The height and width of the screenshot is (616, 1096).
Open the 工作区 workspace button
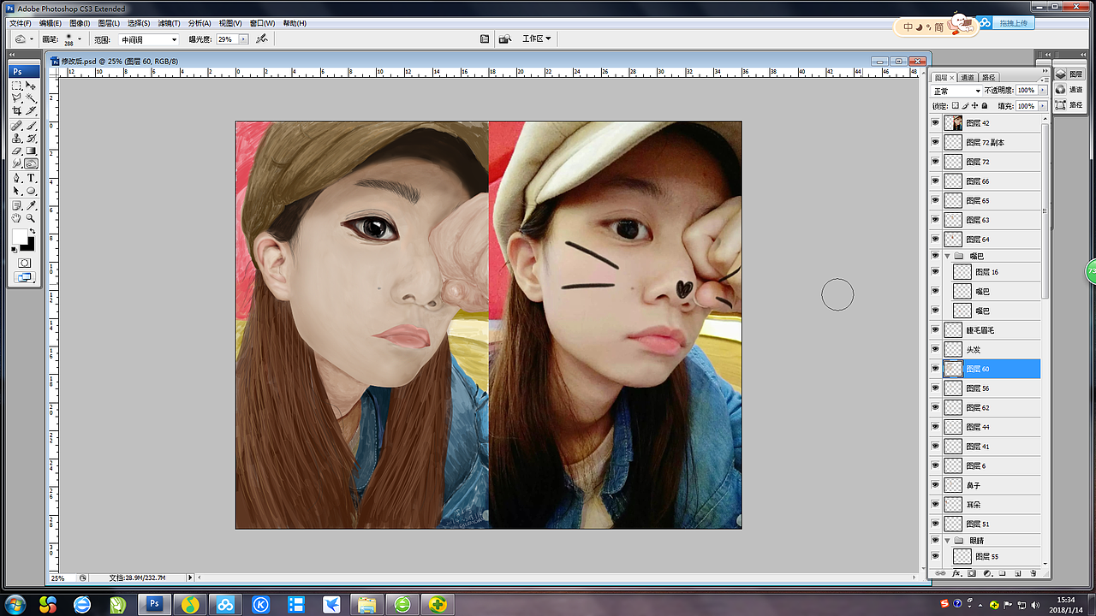click(x=537, y=38)
